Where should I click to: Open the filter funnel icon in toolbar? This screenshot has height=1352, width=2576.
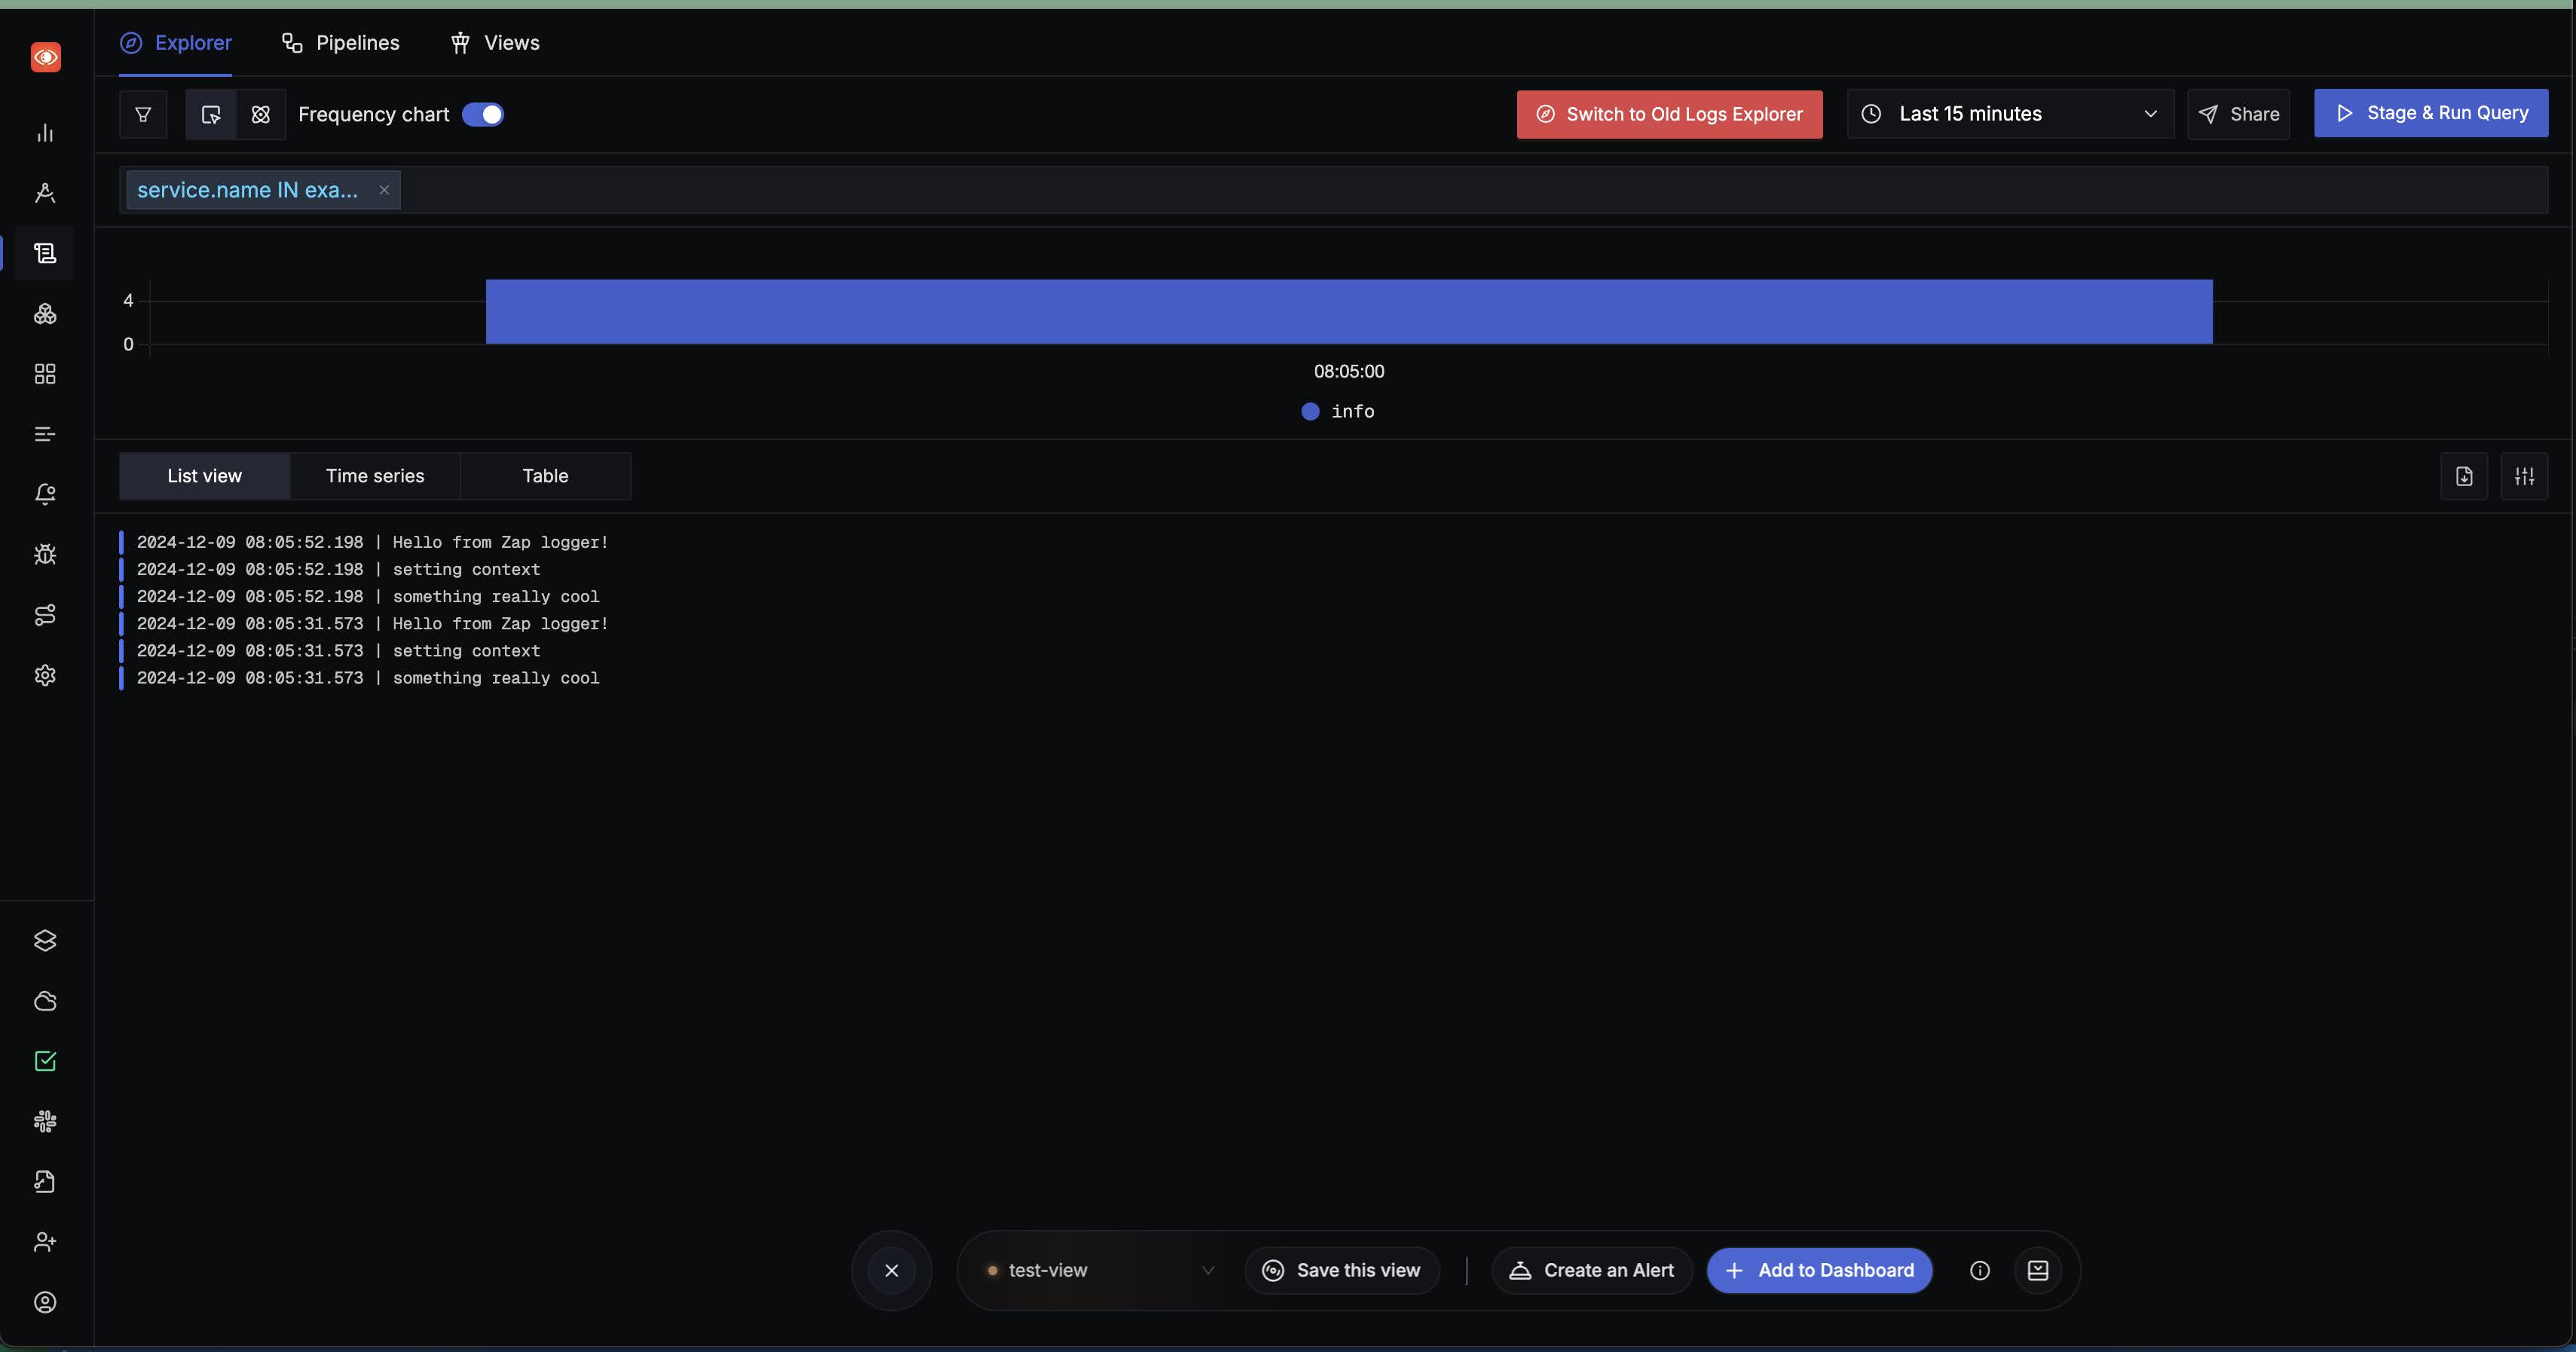(142, 114)
